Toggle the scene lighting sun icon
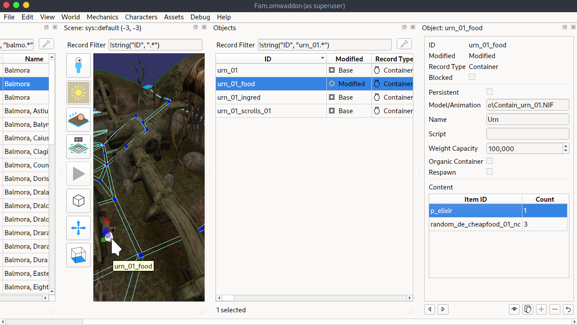Screen dimensions: 577x325 coord(78,93)
